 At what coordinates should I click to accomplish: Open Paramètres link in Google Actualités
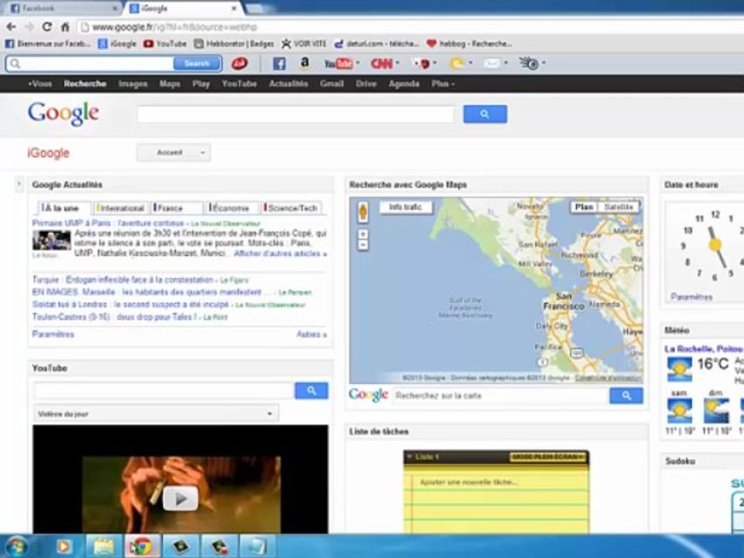pyautogui.click(x=53, y=334)
